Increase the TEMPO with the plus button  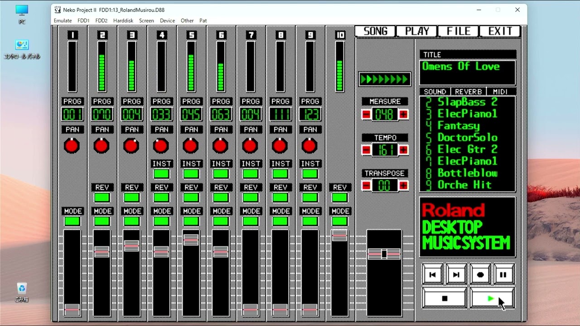click(x=404, y=150)
